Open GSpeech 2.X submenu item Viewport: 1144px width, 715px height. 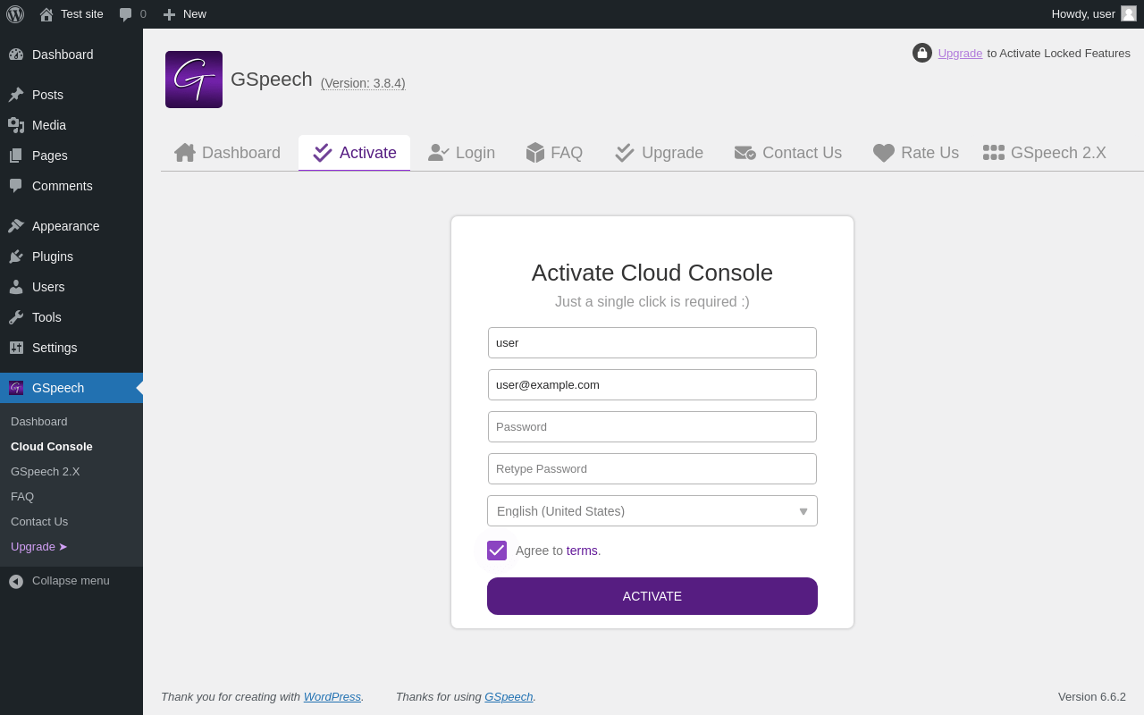pyautogui.click(x=46, y=471)
